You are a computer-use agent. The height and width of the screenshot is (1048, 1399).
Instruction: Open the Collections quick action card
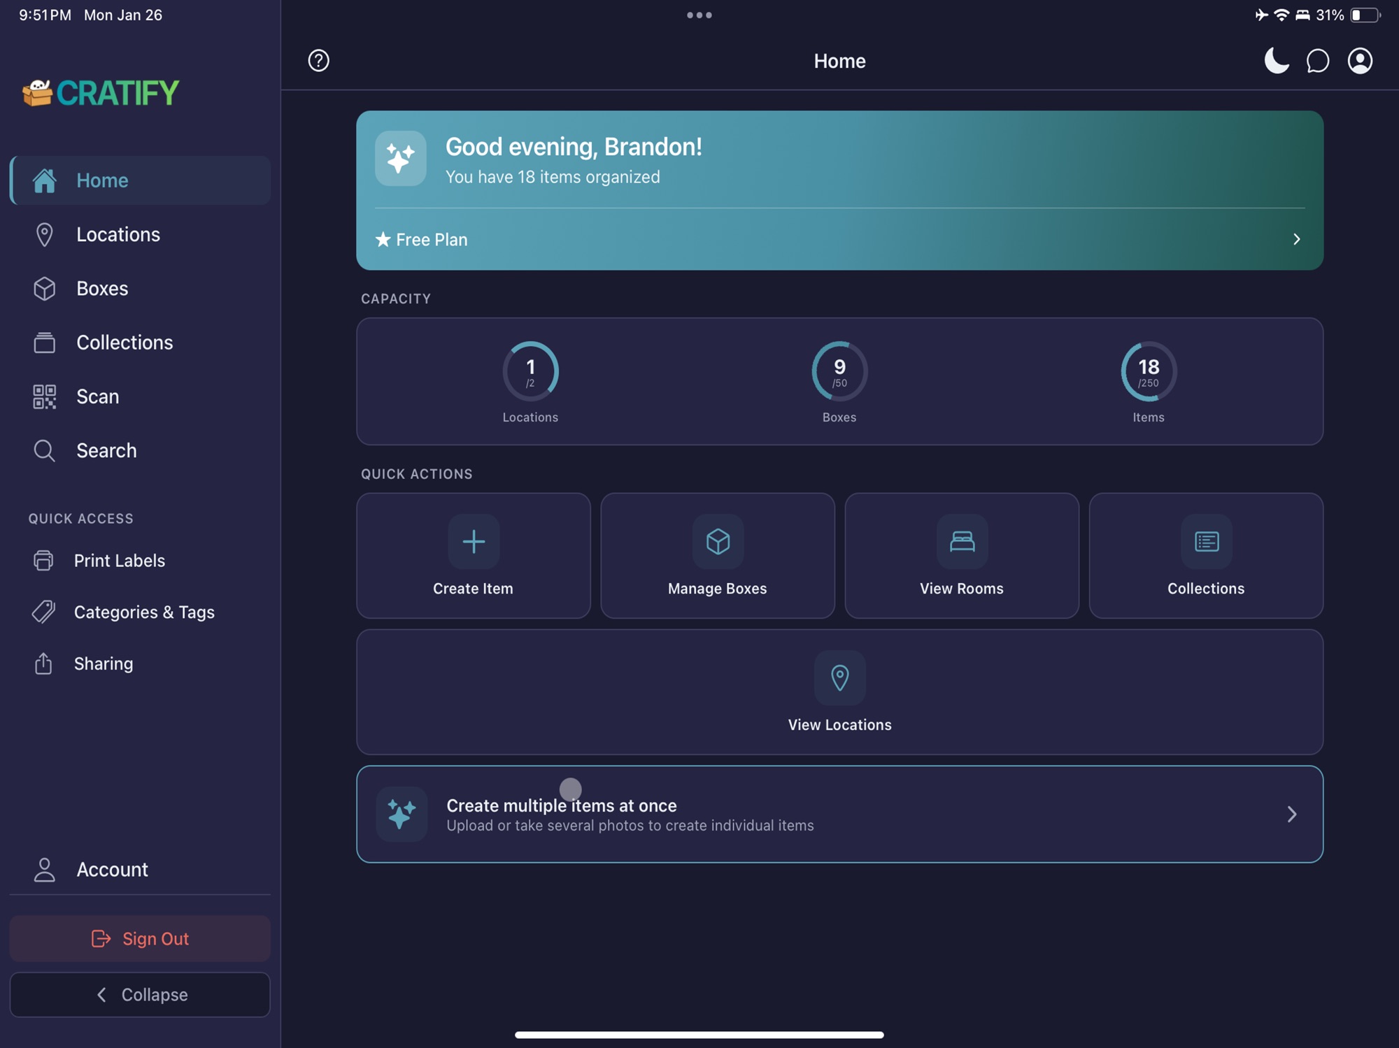click(1206, 556)
